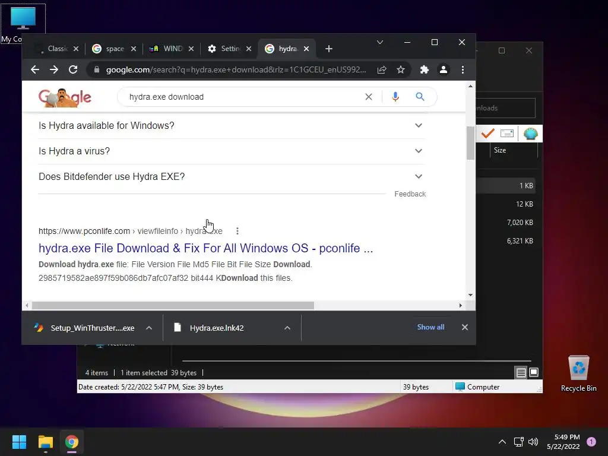Image resolution: width=608 pixels, height=456 pixels.
Task: Open the Chrome extensions puzzle icon
Action: pos(425,70)
